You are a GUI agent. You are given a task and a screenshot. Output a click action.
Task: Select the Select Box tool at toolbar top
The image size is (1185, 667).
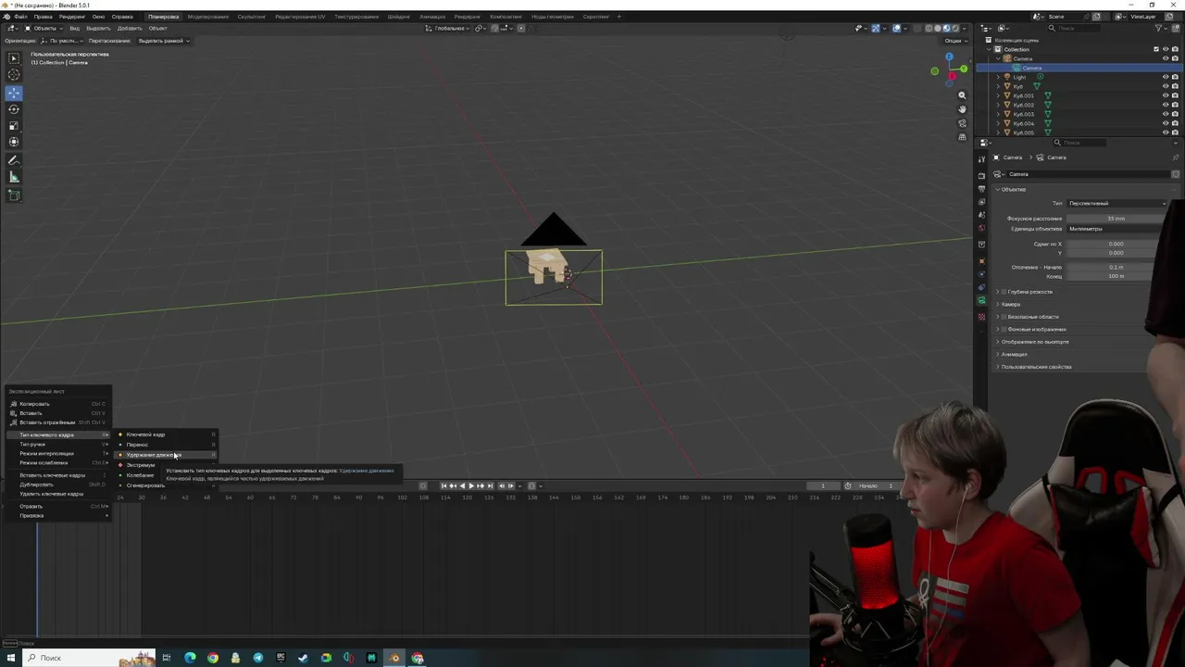click(x=14, y=57)
